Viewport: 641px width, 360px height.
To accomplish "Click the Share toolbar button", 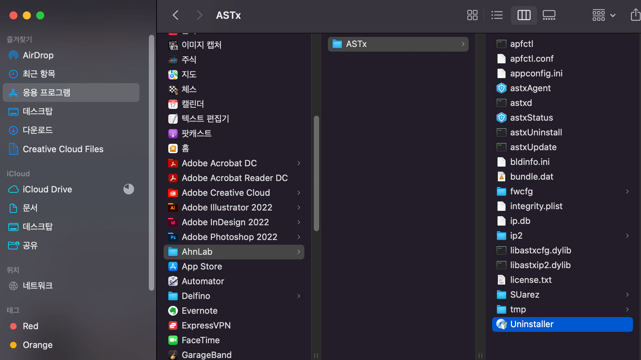I will click(635, 15).
